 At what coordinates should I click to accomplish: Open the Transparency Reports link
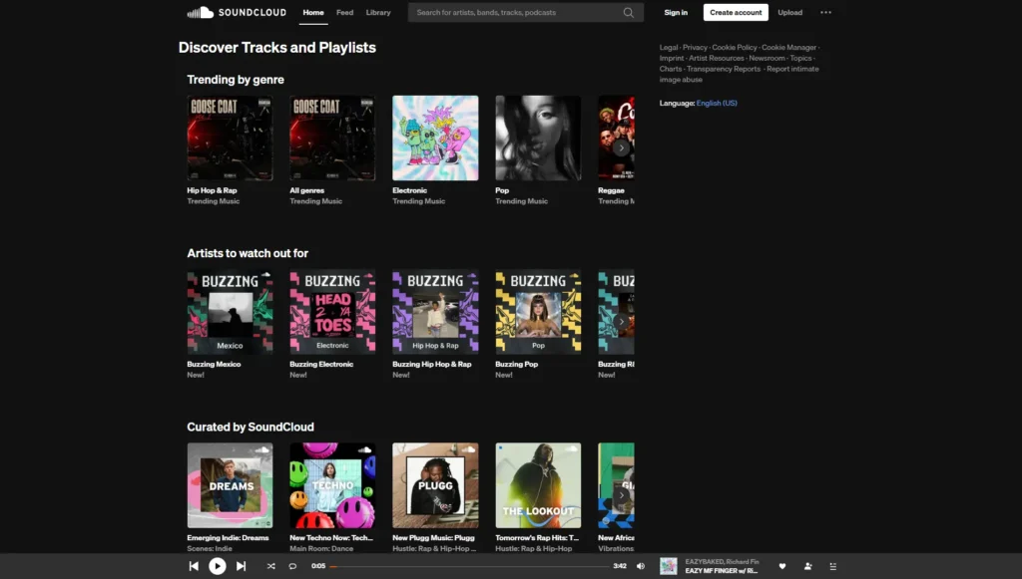[x=724, y=69]
